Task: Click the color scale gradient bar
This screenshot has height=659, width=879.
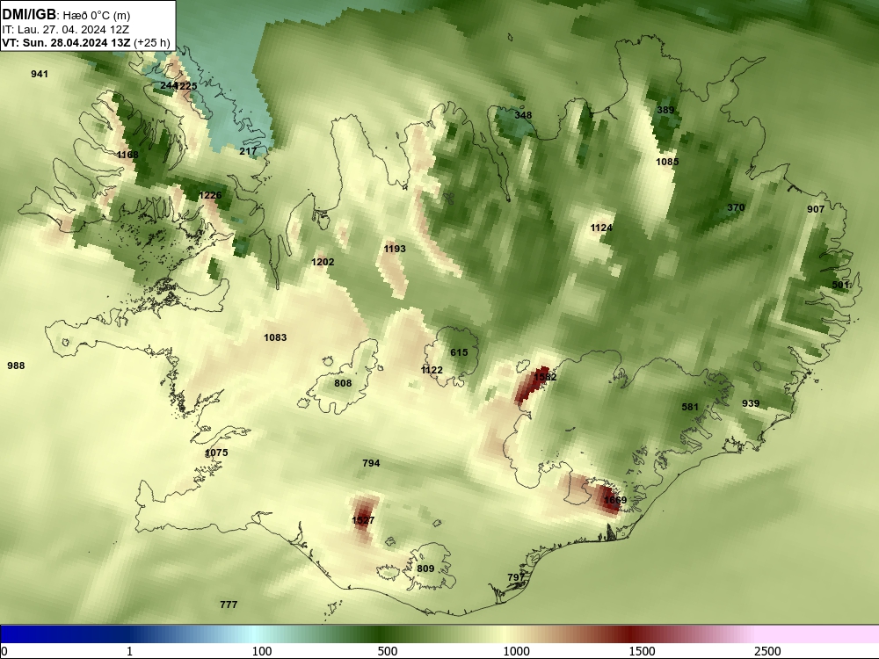Action: [439, 634]
